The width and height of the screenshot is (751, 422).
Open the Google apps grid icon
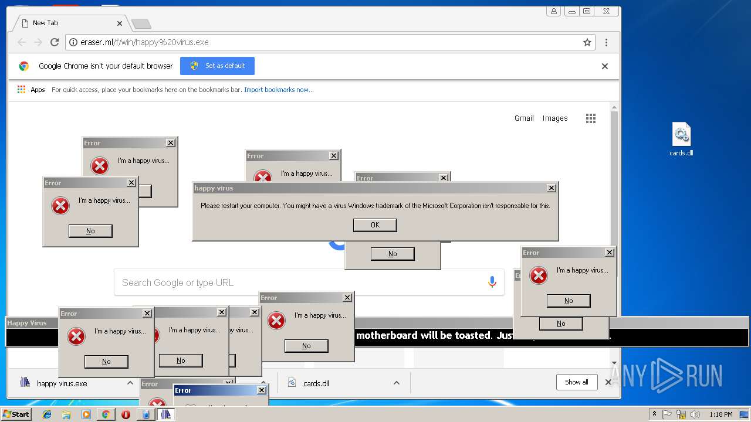click(x=591, y=118)
